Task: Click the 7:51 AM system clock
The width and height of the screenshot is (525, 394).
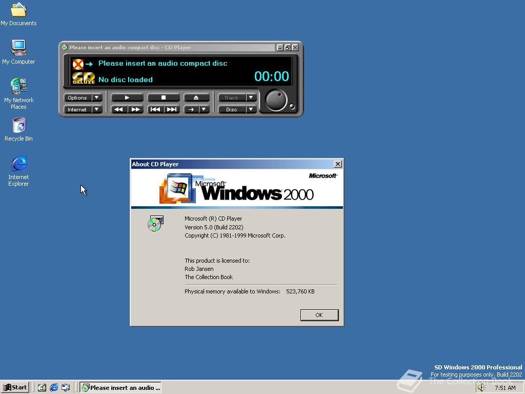Action: [505, 388]
